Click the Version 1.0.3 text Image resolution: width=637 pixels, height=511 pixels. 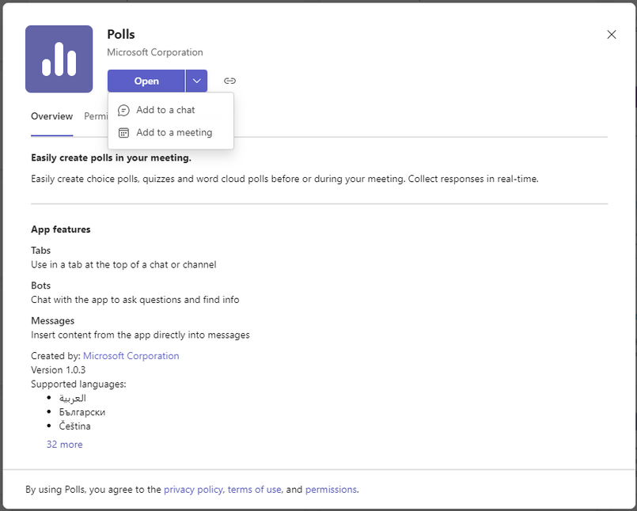click(58, 370)
